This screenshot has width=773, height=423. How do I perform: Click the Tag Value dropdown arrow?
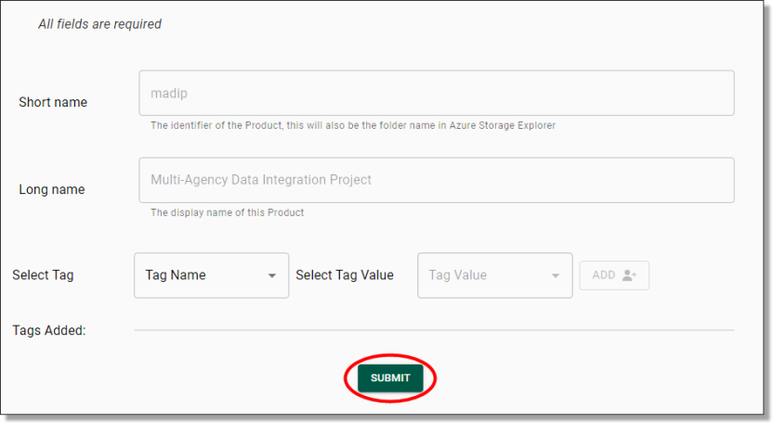pos(556,276)
